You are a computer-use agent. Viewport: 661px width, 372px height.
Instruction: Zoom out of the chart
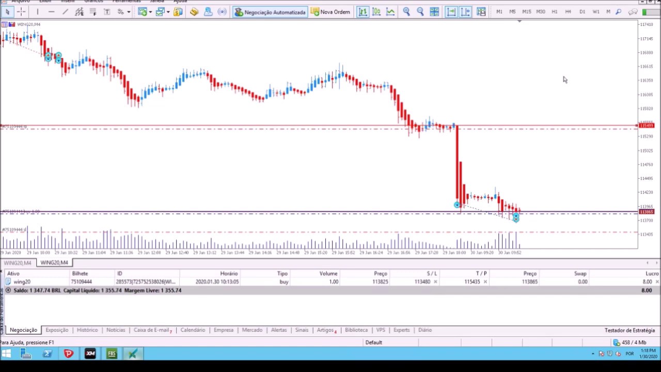tap(420, 11)
